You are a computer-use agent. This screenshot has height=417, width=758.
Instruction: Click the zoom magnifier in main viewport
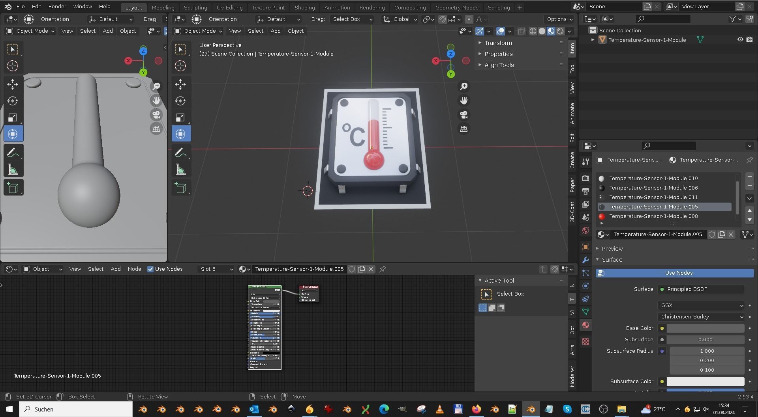464,86
